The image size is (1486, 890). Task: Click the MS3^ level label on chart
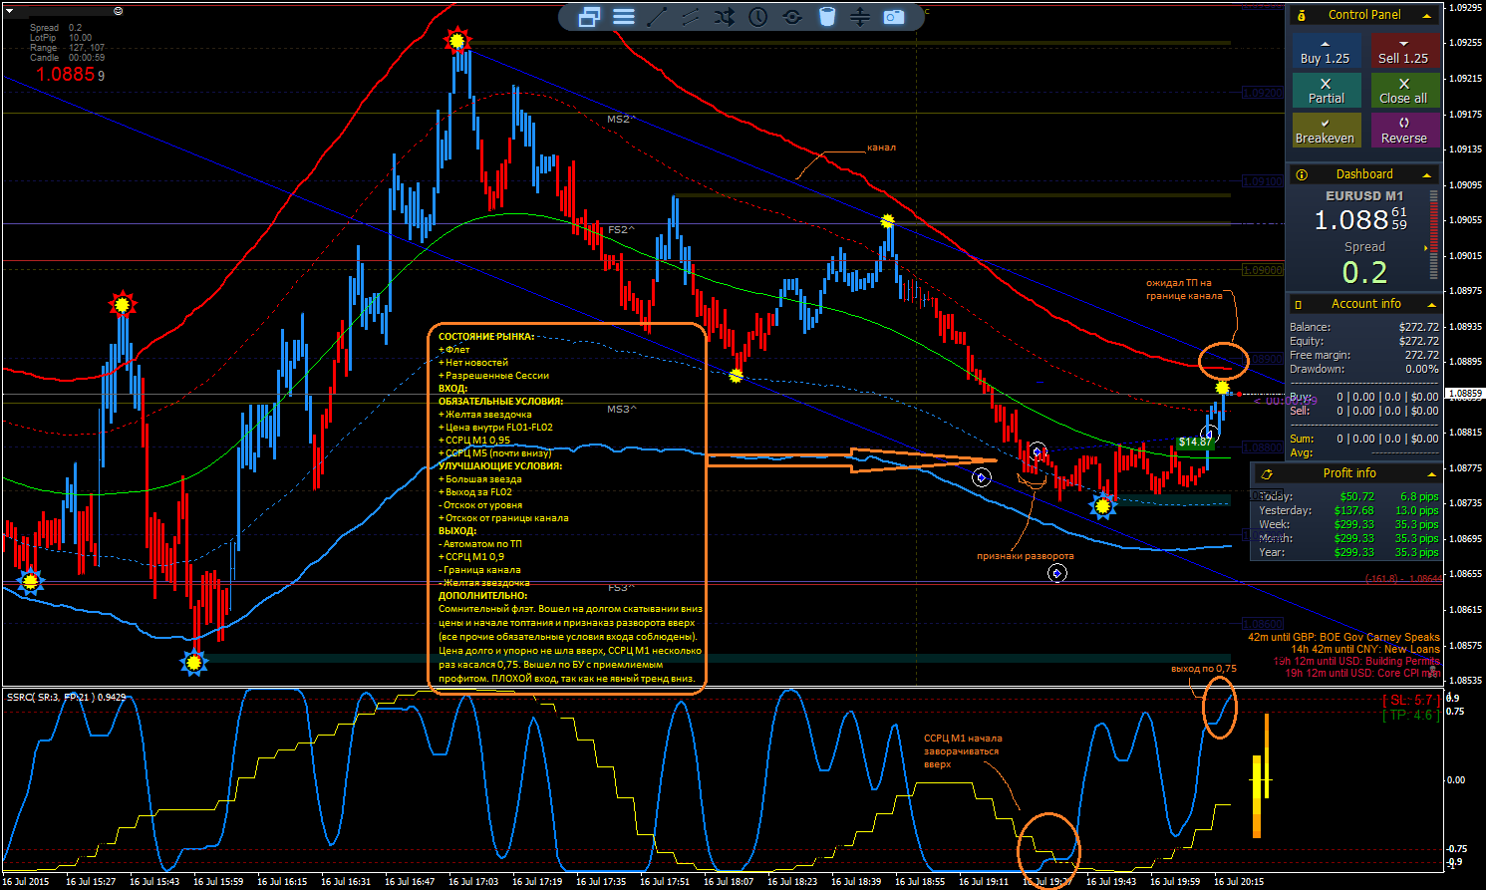[621, 410]
